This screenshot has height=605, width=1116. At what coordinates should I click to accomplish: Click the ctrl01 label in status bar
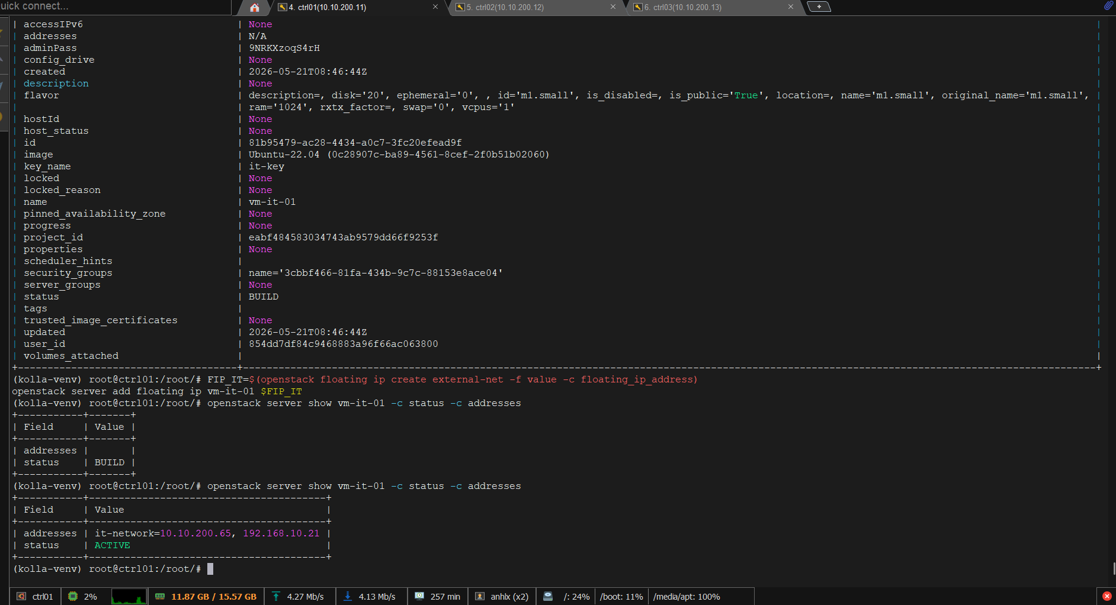(43, 597)
